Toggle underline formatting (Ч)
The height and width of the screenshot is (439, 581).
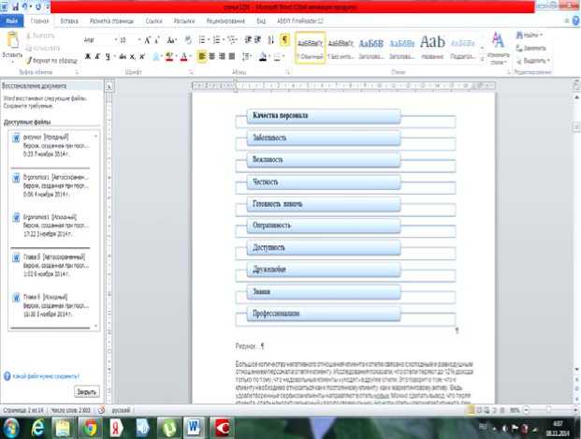click(108, 56)
